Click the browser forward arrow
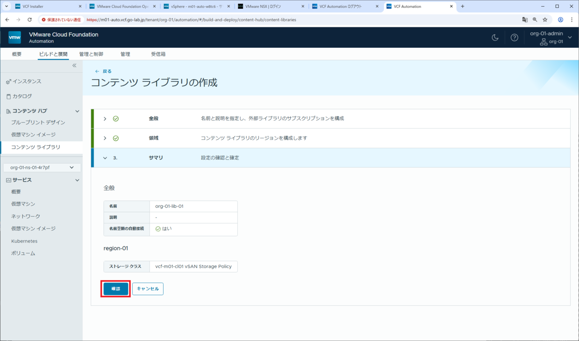The image size is (579, 341). point(18,20)
